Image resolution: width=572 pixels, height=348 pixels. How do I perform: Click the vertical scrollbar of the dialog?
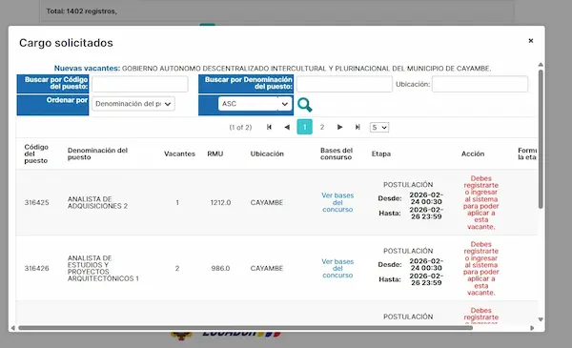541,139
